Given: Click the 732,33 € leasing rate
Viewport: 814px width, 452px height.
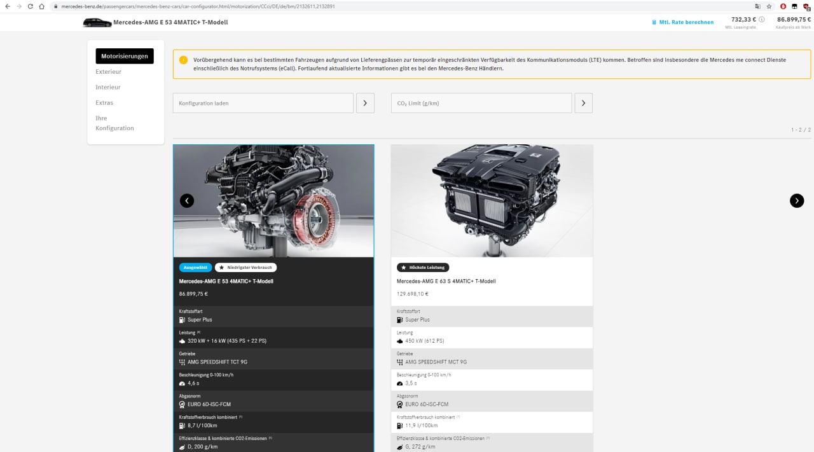Looking at the screenshot, I should click(743, 20).
